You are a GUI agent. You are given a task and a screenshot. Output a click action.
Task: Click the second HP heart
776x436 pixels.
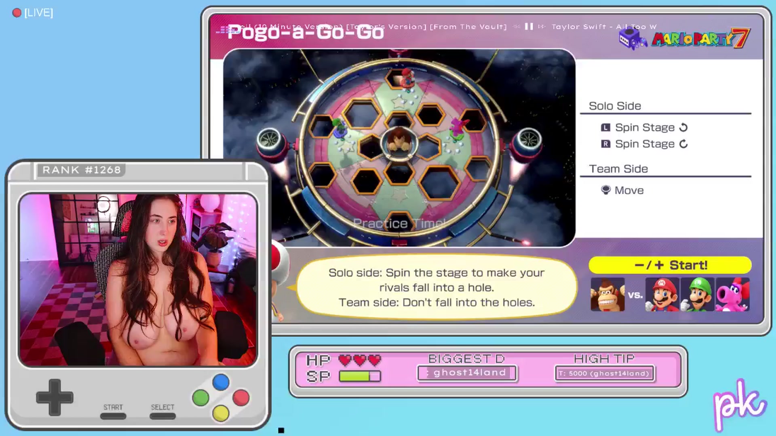[360, 360]
